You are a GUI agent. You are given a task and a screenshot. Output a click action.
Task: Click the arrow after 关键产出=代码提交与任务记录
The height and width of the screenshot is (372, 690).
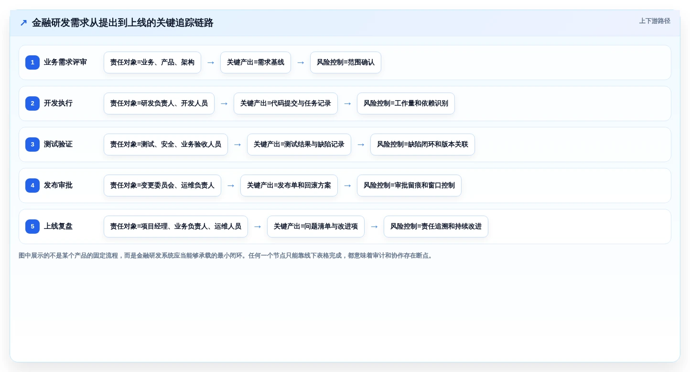click(x=347, y=103)
